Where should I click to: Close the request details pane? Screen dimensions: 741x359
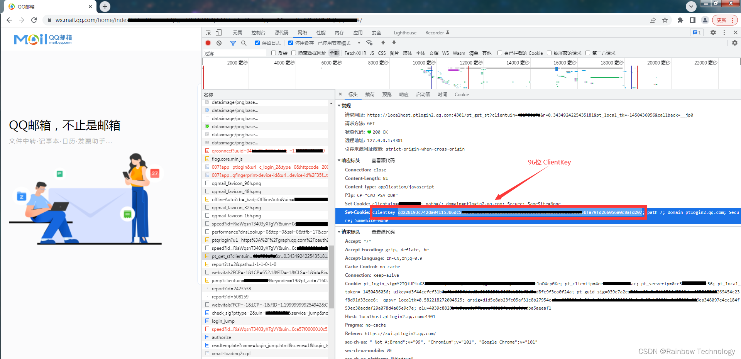[x=340, y=94]
